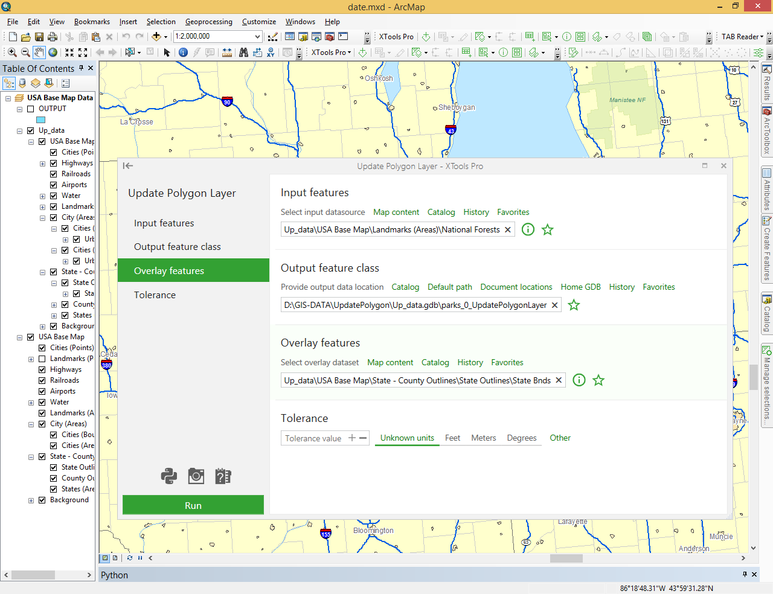Viewport: 773px width, 594px height.
Task: Toggle the Water checkbox under Up_data
Action: tap(53, 196)
